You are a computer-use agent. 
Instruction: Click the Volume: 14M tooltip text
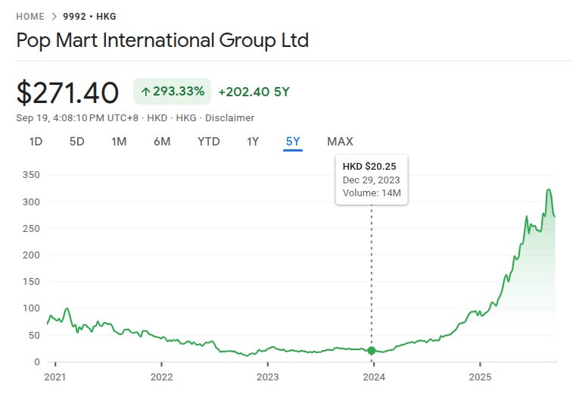tap(372, 193)
